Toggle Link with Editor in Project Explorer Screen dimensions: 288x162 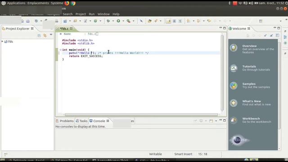tap(45, 35)
